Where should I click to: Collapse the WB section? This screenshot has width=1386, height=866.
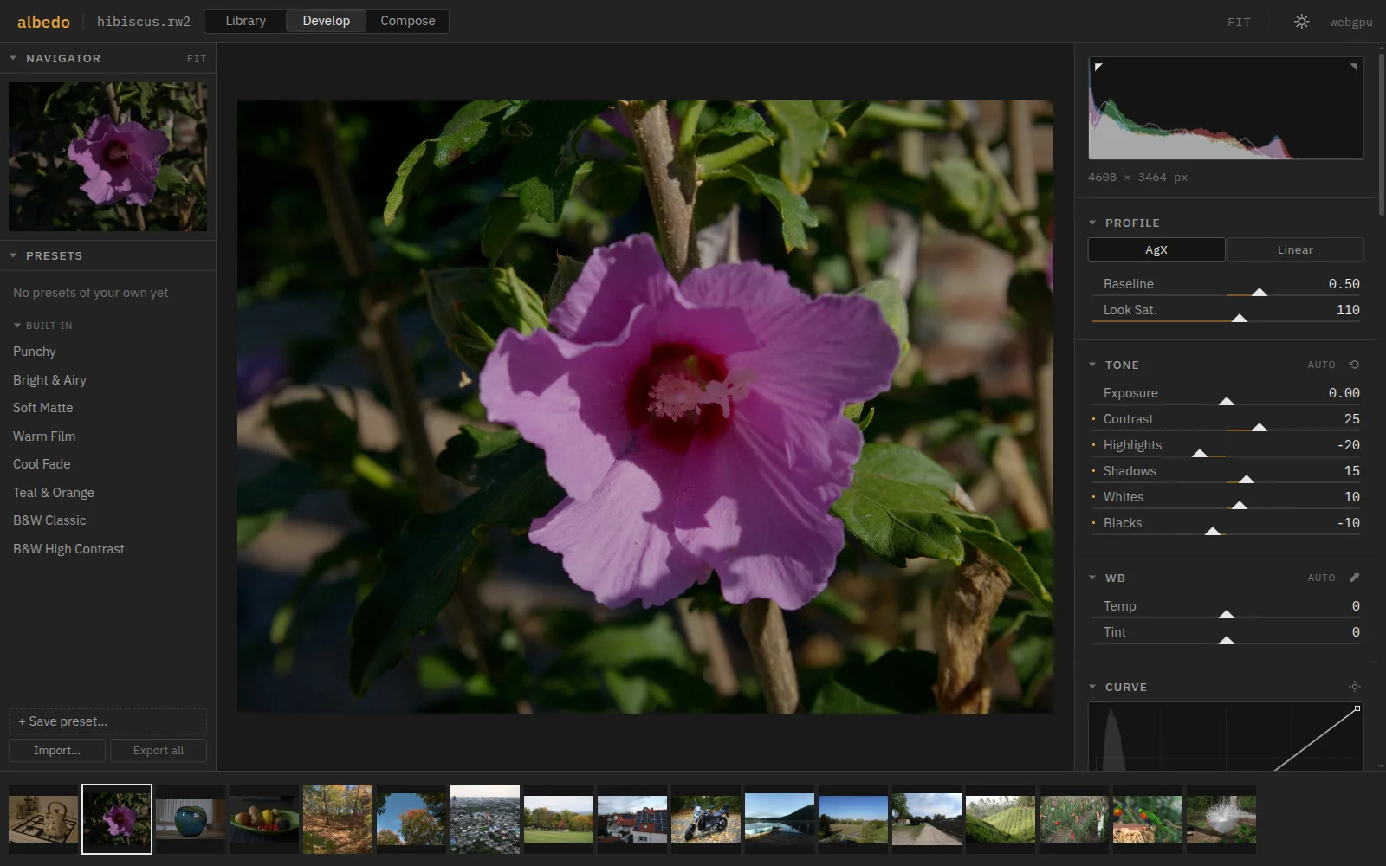click(1092, 578)
